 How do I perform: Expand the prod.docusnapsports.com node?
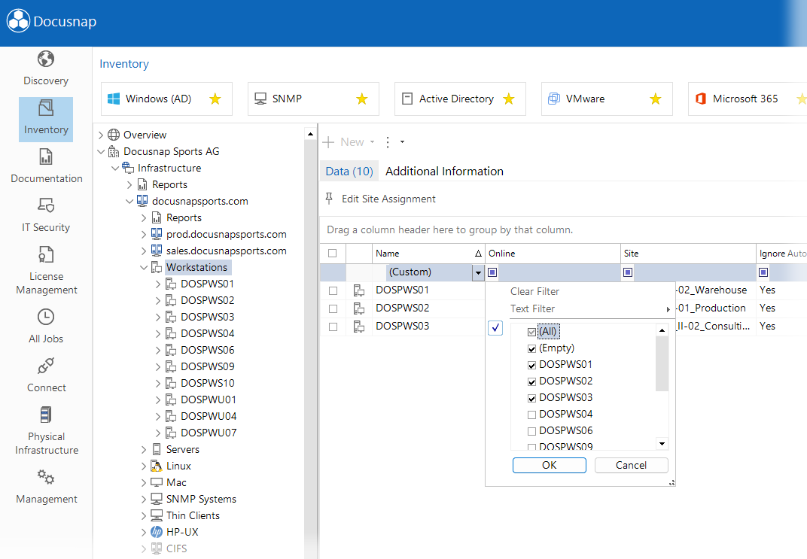(144, 235)
